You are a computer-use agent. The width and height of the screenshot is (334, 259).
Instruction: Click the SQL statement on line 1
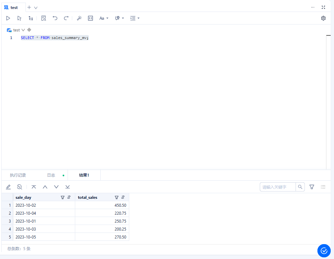coord(55,38)
